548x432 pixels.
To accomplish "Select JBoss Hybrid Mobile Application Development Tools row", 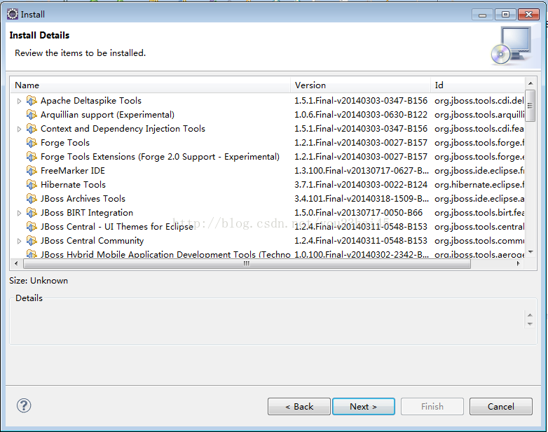I will pyautogui.click(x=268, y=254).
